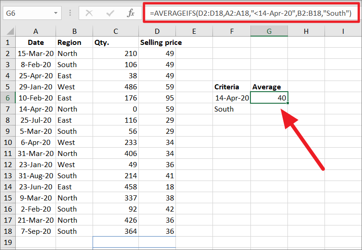Click cell containing 21-Mar-20
This screenshot has height=250, width=362.
click(36, 220)
